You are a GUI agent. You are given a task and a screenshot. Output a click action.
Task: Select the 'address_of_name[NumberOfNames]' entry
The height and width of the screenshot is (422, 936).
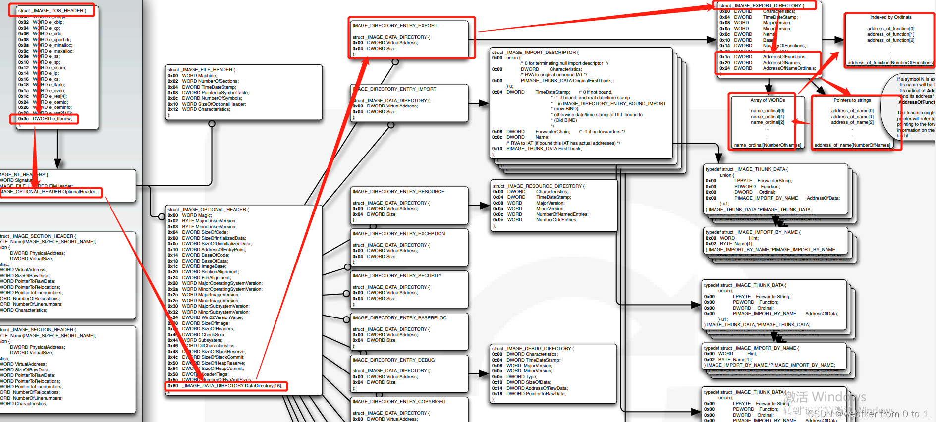[852, 145]
